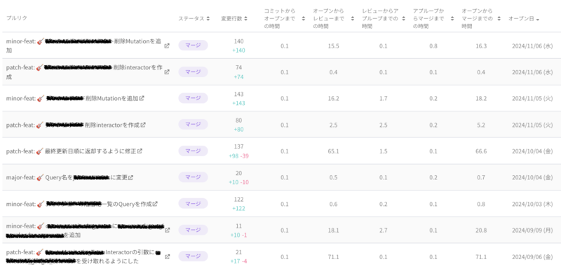
Task: Open 2024/11/05 minor-feat 削除Mutationを追加 pull request
Action: pyautogui.click(x=72, y=98)
